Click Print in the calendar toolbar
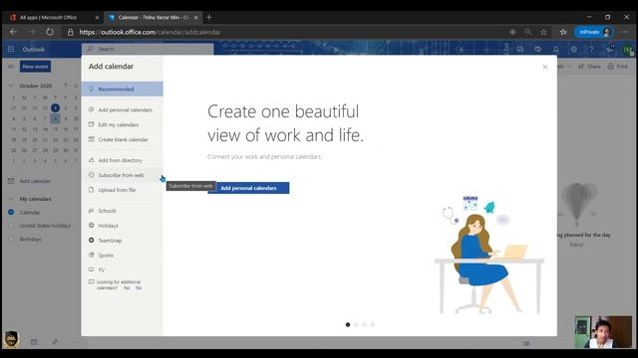 tap(617, 67)
